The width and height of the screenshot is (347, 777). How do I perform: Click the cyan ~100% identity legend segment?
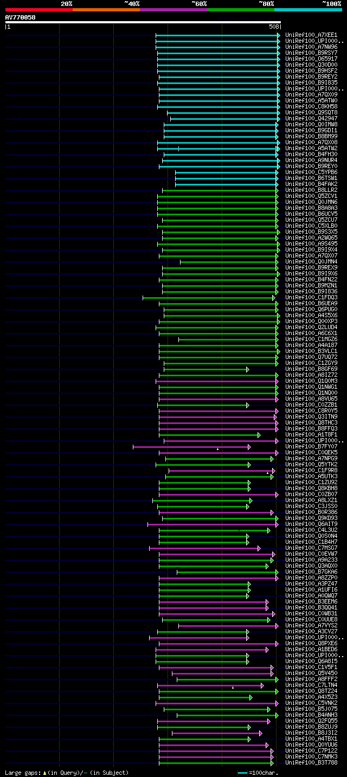pos(307,10)
